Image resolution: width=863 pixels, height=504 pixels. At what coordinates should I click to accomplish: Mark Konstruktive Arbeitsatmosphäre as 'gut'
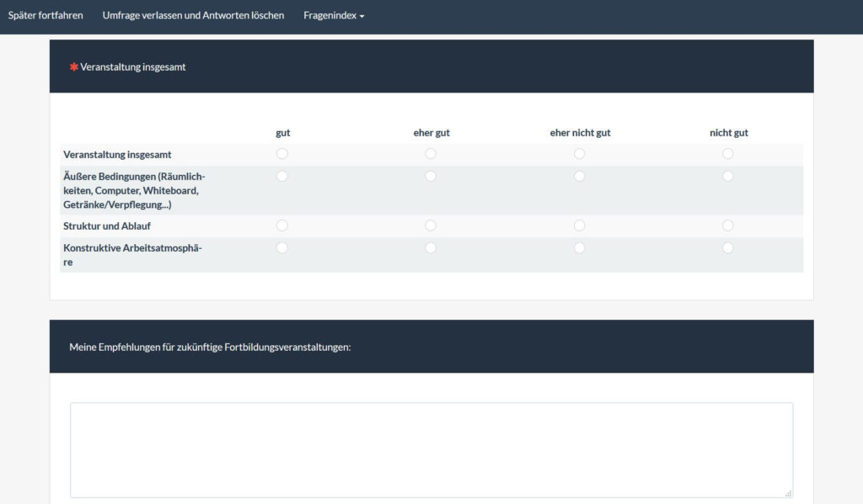[282, 248]
